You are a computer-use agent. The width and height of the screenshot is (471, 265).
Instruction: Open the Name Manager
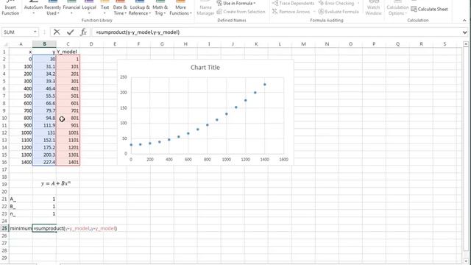[x=205, y=8]
